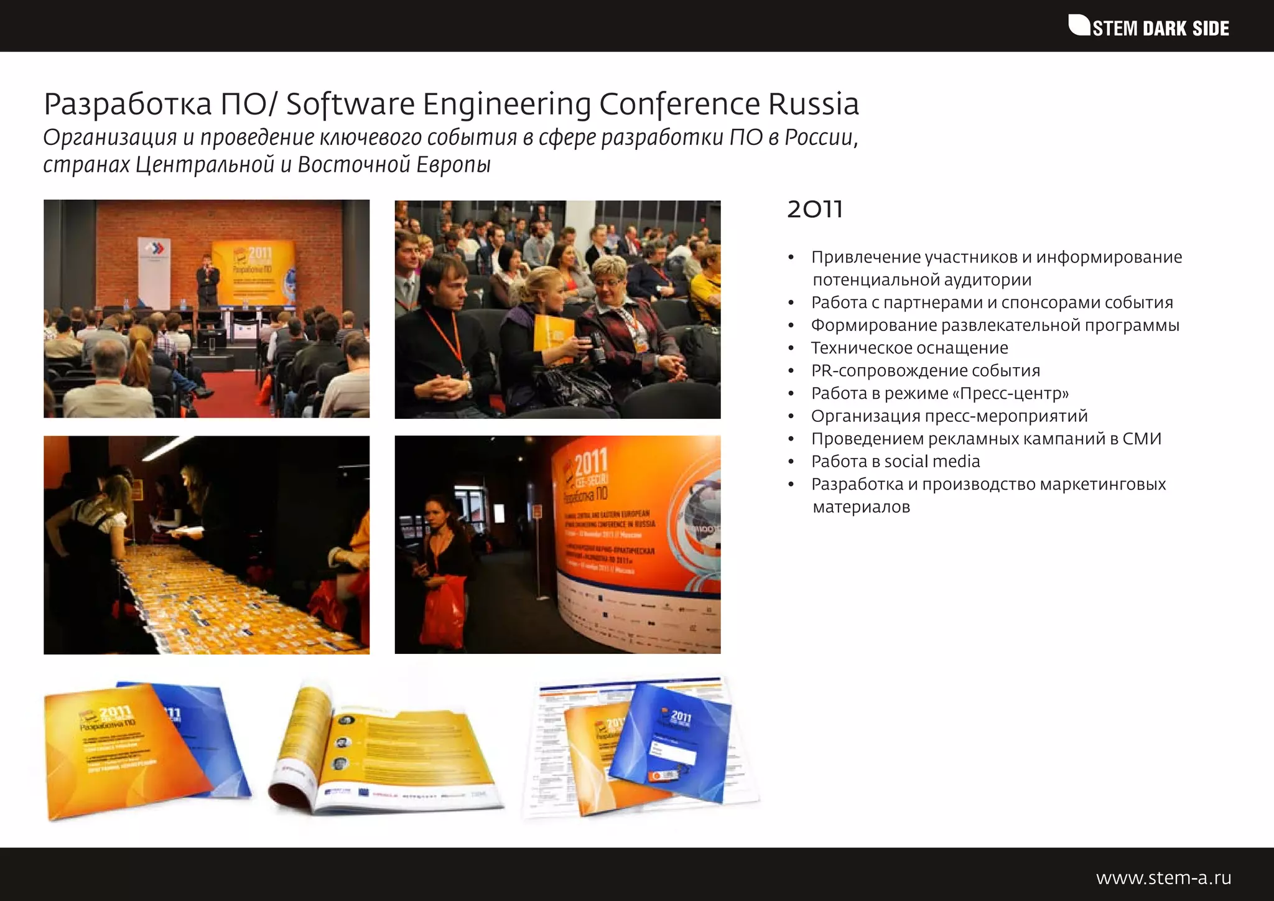The height and width of the screenshot is (901, 1274).
Task: Click bullet 'Привлечение участников и информирование'
Action: 997,257
